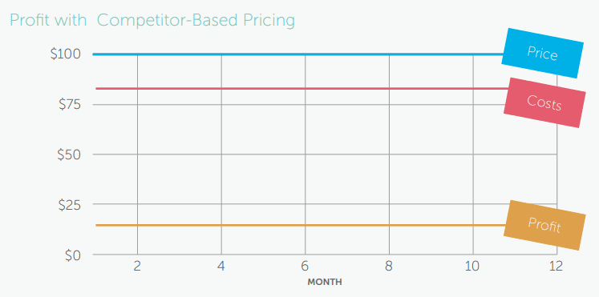Click month 8 on the x-axis
The width and height of the screenshot is (599, 297).
389,266
